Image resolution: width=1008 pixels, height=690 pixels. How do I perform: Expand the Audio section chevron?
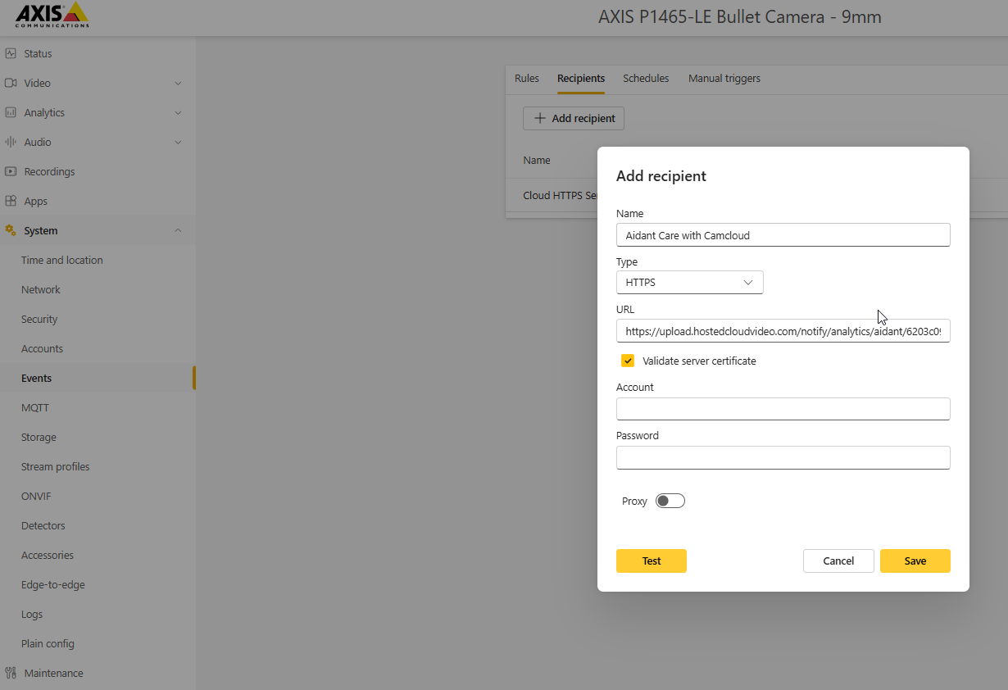coord(178,142)
